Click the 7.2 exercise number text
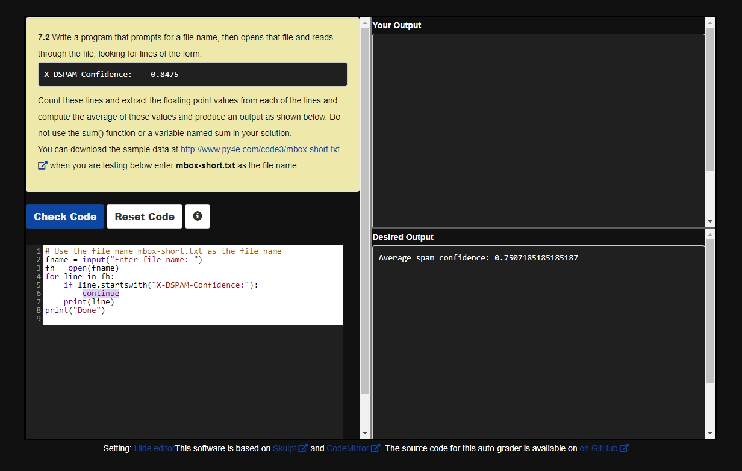Screen dimensions: 742x471 44,37
